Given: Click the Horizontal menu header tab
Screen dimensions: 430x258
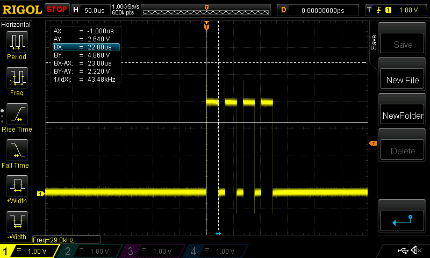Looking at the screenshot, I should point(16,25).
